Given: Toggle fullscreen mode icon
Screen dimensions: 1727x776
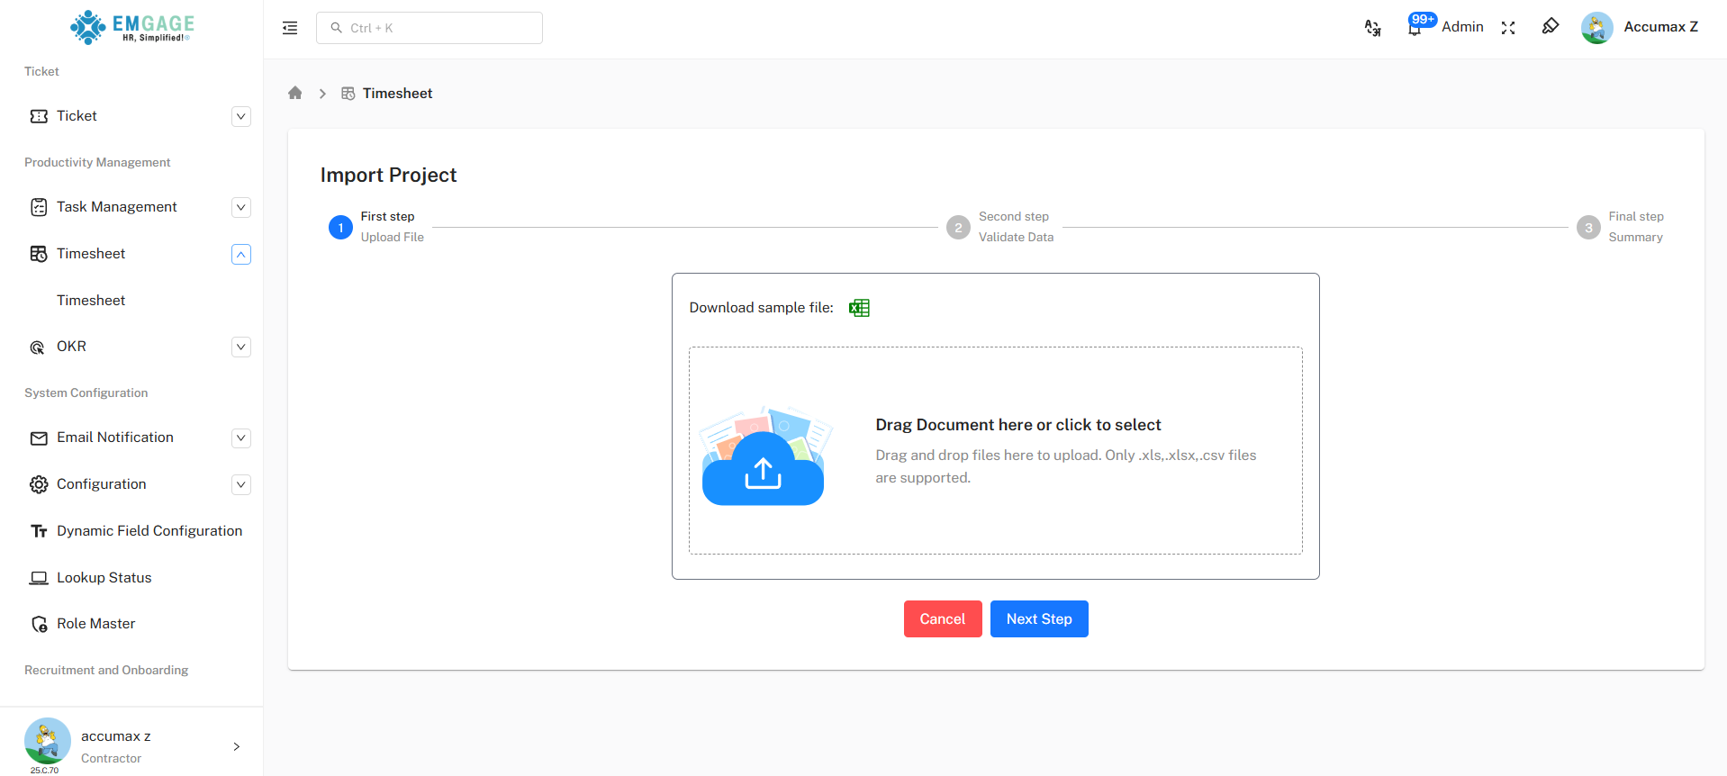Looking at the screenshot, I should point(1508,28).
